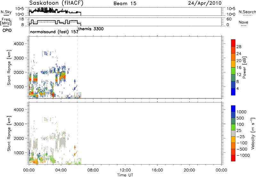Screen dimensions: 256x177
Task: Click the '20:00' time tick label
Action: pos(189,170)
